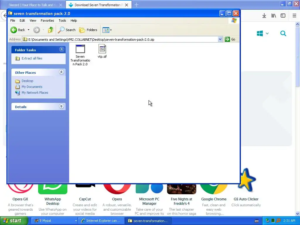The image size is (300, 225).
Task: Click the green Go button
Action: pos(230,39)
